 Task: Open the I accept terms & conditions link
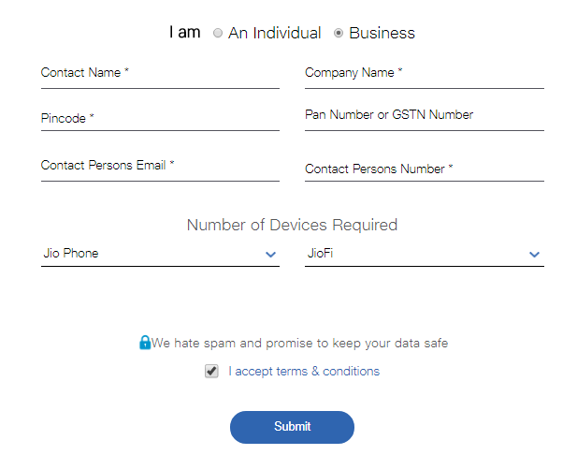304,371
